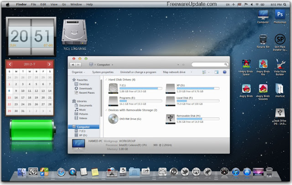
Task: Open address bar history dropdown arrow
Action: (x=178, y=65)
